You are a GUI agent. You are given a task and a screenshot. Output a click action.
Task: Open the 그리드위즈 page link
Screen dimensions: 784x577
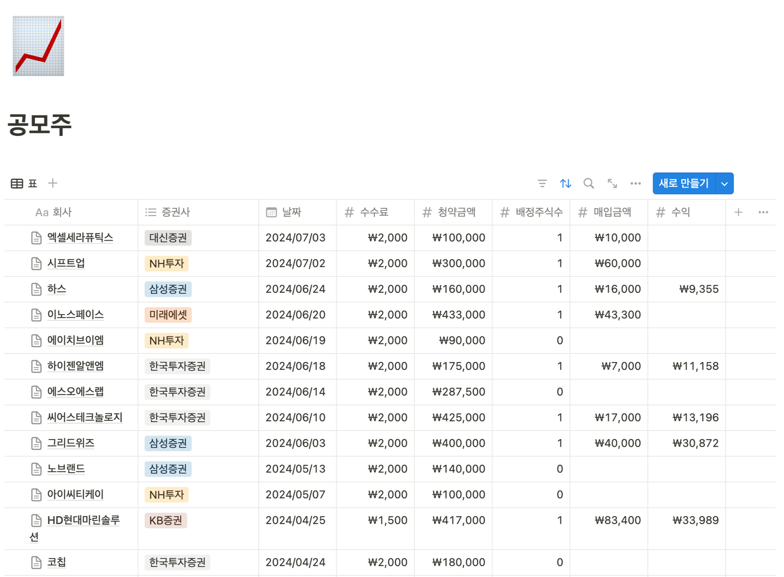(x=71, y=443)
